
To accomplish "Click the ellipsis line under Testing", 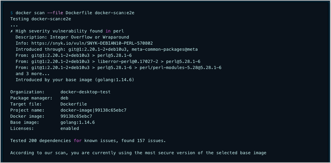I will (14, 25).
